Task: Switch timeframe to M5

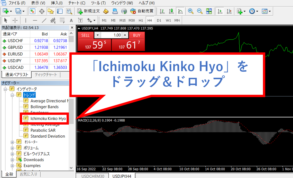Action: [113, 20]
